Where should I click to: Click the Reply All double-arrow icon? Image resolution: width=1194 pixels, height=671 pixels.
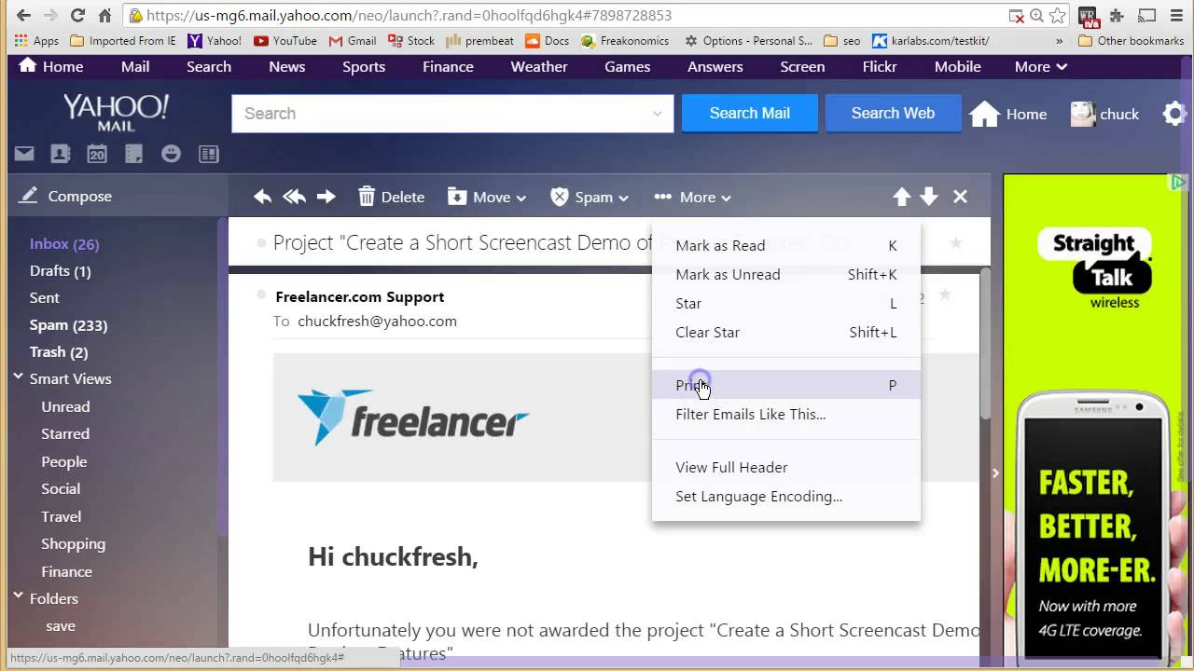point(294,197)
